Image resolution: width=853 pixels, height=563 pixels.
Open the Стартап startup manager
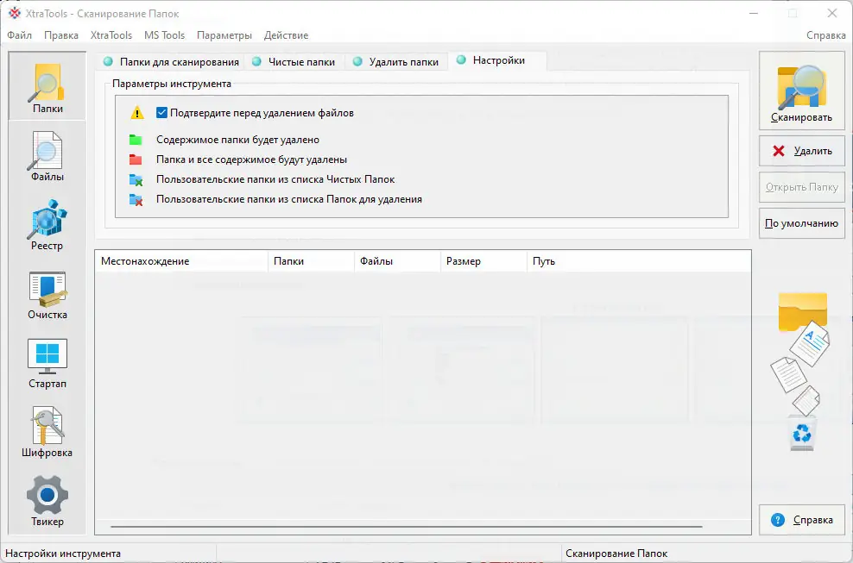click(47, 363)
